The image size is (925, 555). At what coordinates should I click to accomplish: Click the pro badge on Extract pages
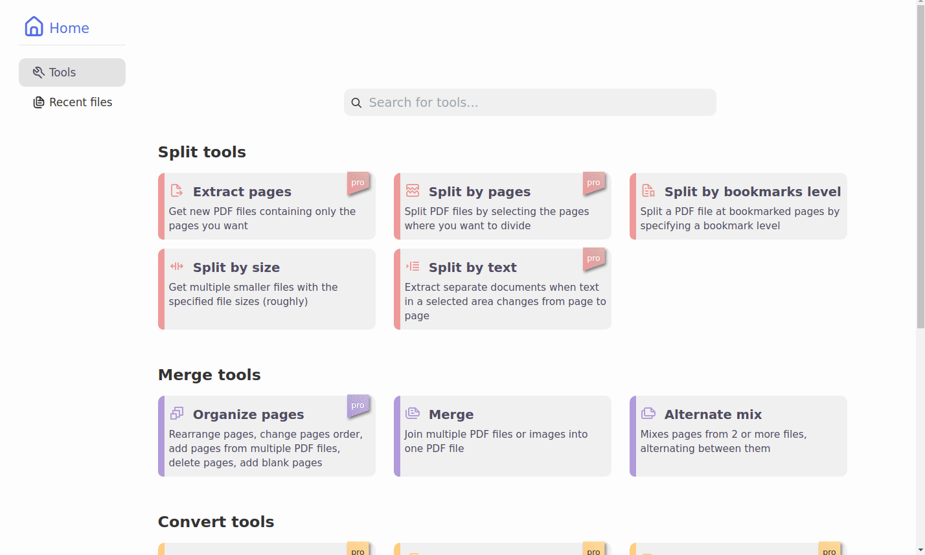pyautogui.click(x=358, y=183)
